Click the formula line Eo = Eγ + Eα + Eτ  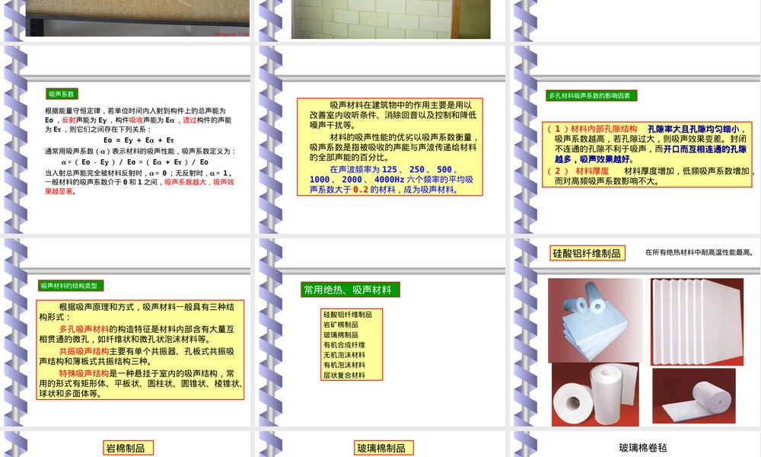click(x=139, y=140)
